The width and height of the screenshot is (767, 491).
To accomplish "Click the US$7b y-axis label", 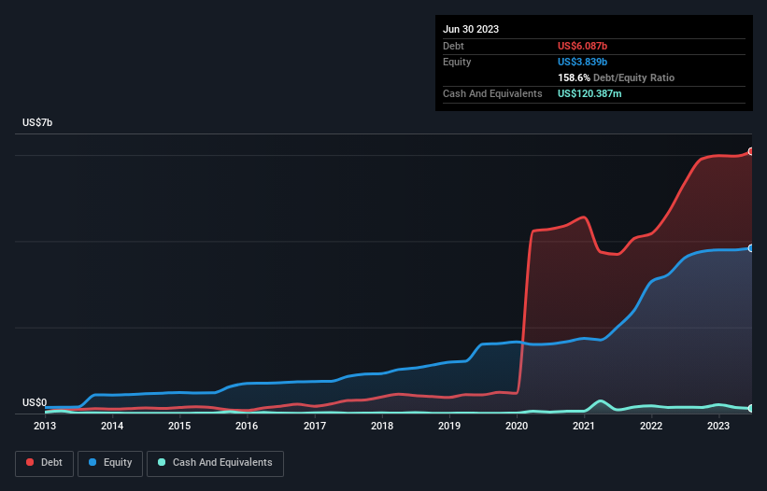I will pyautogui.click(x=37, y=122).
